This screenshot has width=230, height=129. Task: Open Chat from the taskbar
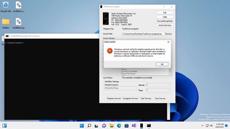(104, 125)
